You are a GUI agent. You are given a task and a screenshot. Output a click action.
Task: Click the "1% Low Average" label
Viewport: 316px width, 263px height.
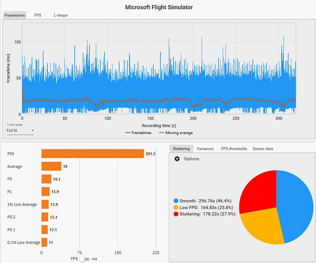click(x=22, y=204)
